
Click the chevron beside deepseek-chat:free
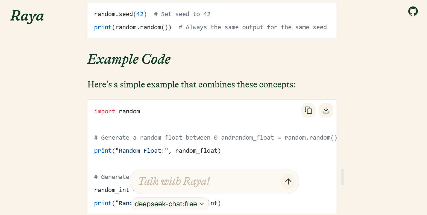pos(202,204)
